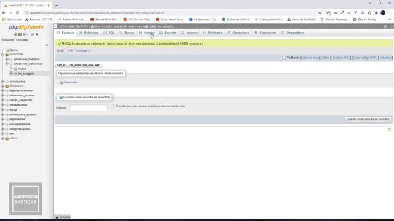Image resolution: width=394 pixels, height=221 pixels.
Task: Open the Estructura tab
Action: pyautogui.click(x=89, y=33)
